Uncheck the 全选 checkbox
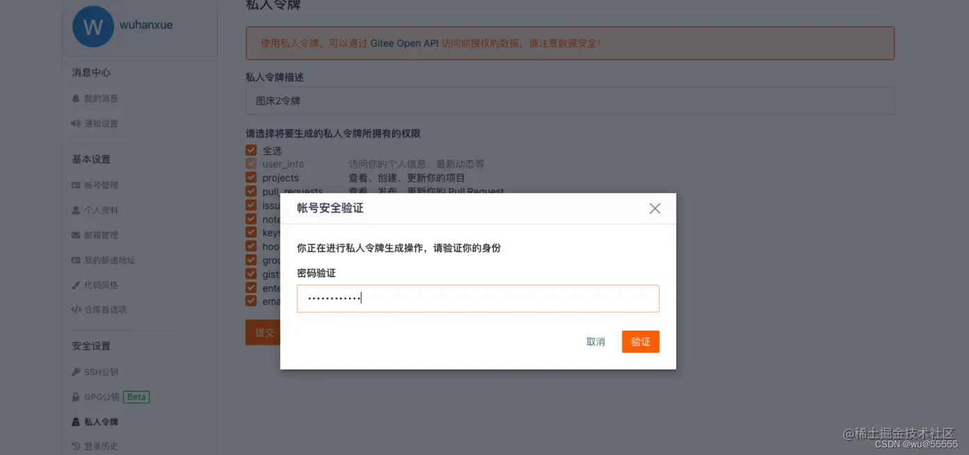 (251, 149)
